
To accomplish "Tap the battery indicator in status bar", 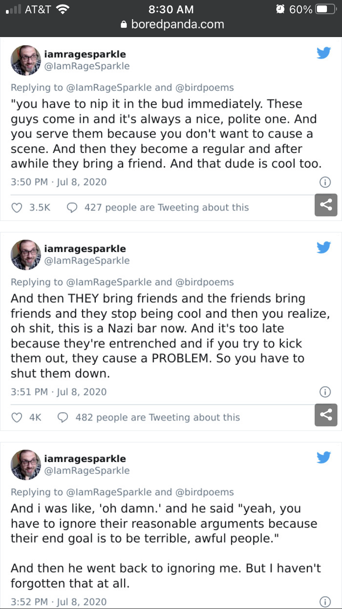I will click(x=326, y=10).
